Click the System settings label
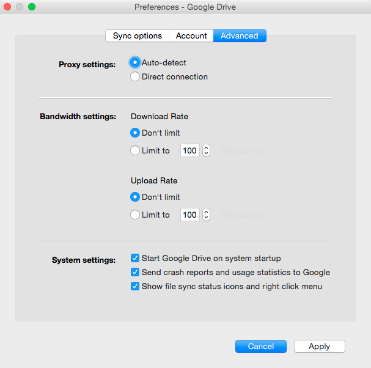The height and width of the screenshot is (368, 371). pyautogui.click(x=84, y=260)
